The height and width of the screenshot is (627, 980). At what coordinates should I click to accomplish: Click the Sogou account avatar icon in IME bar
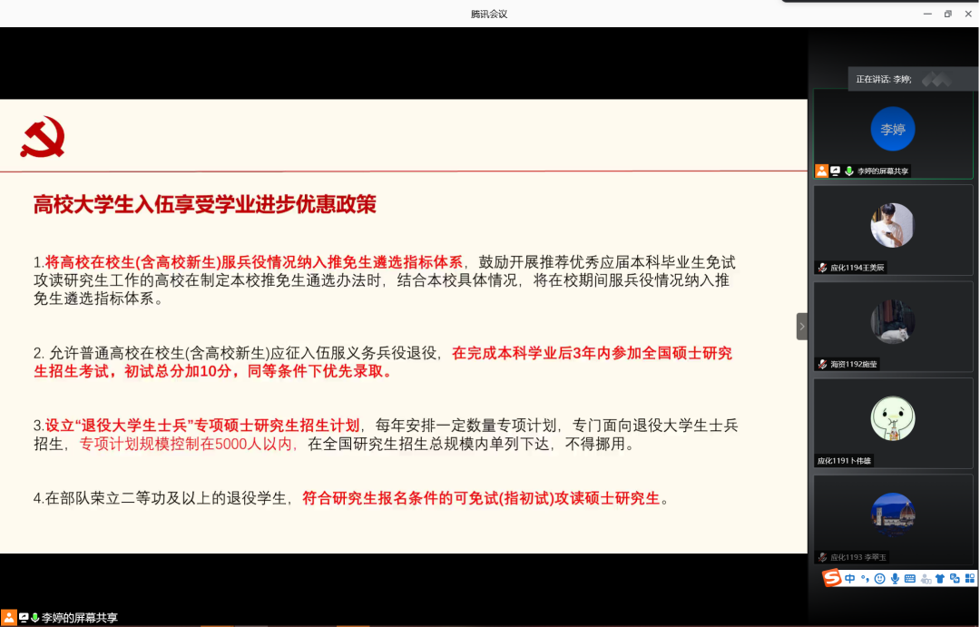point(926,579)
